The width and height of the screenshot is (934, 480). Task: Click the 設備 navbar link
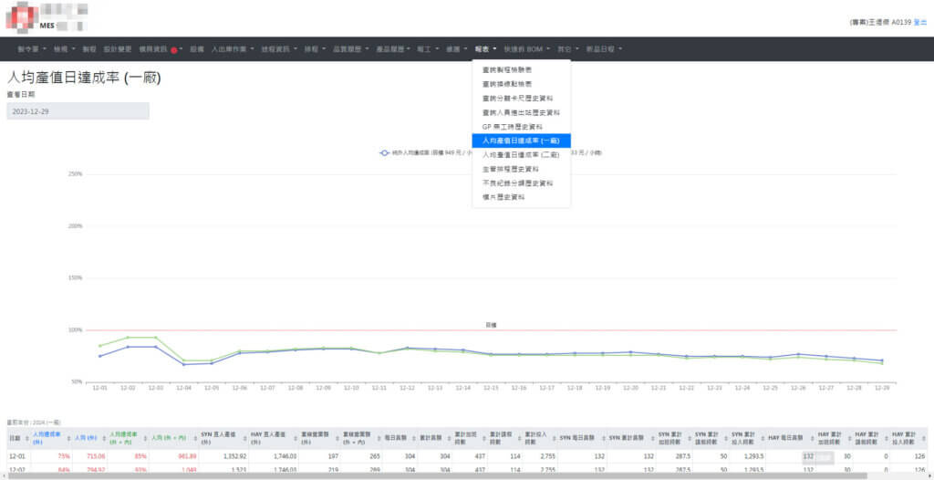tap(196, 48)
